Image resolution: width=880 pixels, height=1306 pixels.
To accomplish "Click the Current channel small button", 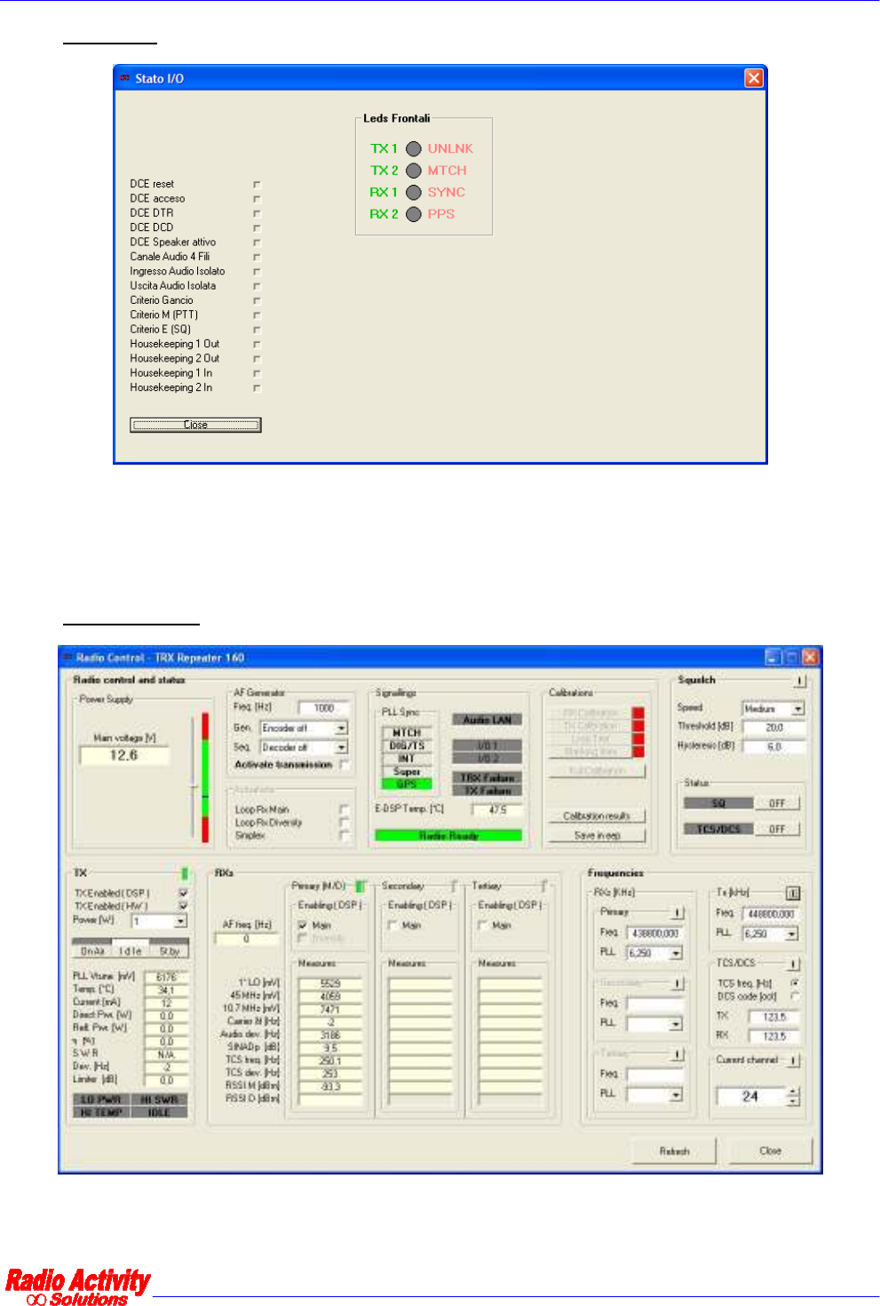I will pos(793,1061).
